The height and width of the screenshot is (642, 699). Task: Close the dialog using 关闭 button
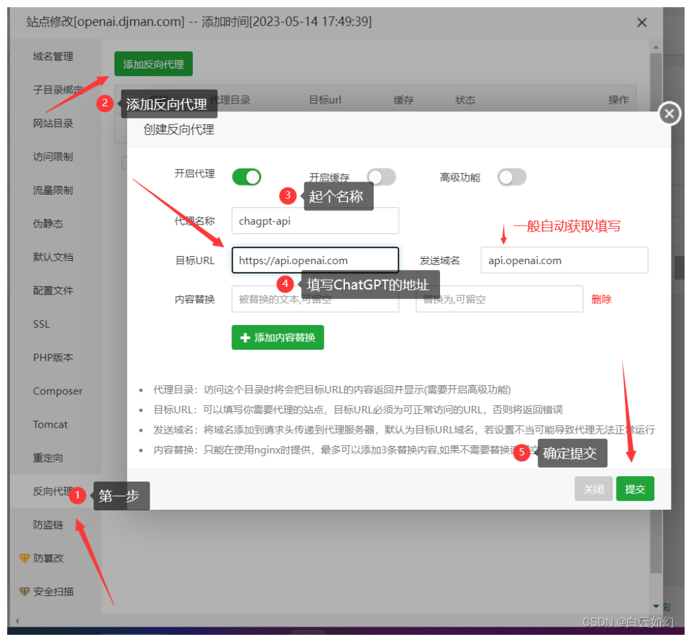pyautogui.click(x=593, y=488)
